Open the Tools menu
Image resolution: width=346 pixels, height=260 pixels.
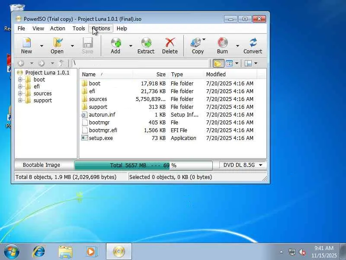pyautogui.click(x=79, y=29)
